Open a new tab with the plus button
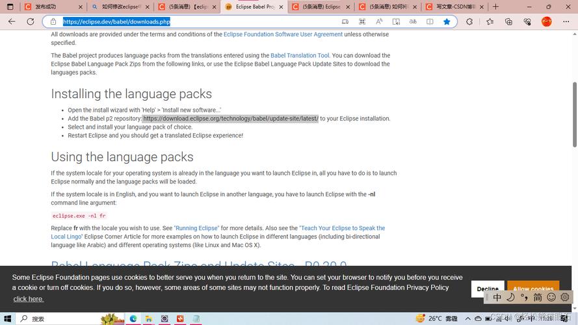 coord(496,6)
